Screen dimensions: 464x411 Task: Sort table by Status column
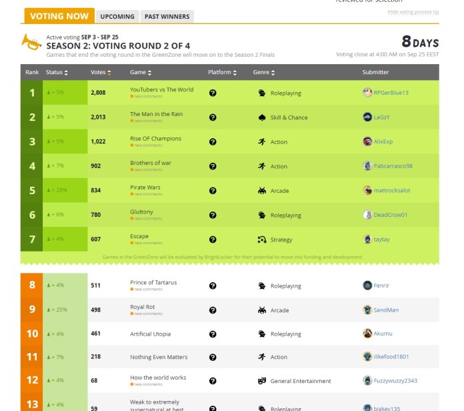(57, 72)
